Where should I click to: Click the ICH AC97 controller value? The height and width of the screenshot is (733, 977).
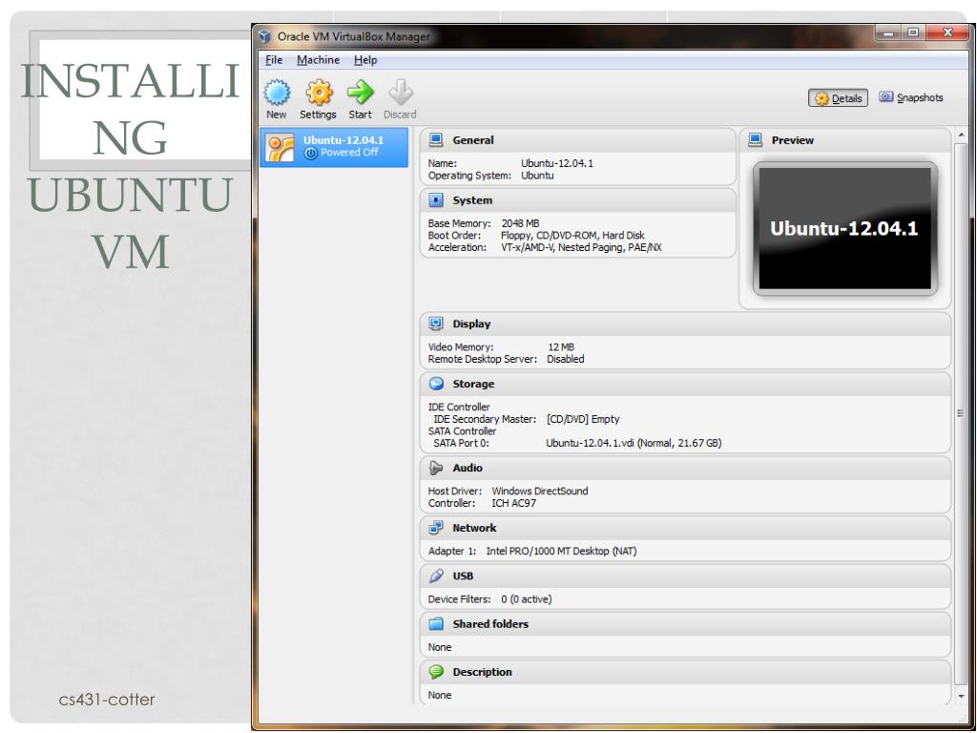click(x=513, y=503)
